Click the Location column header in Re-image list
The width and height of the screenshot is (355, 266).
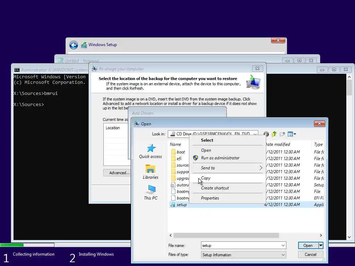(113, 128)
